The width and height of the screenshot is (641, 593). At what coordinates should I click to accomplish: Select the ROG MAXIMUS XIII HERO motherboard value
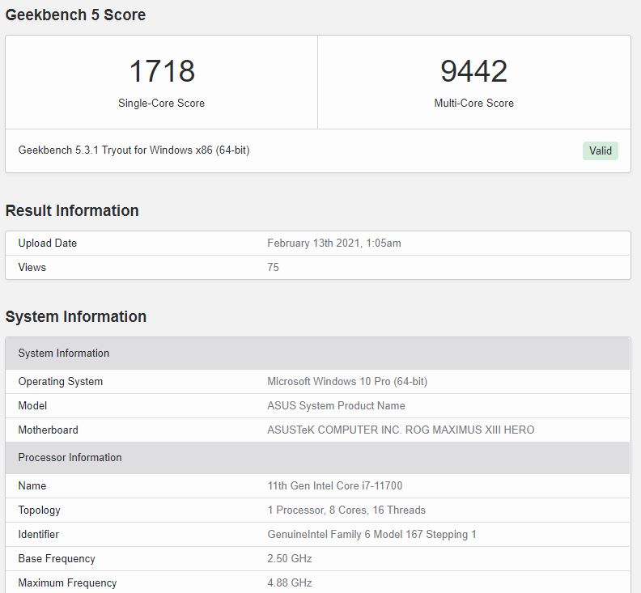click(x=401, y=430)
